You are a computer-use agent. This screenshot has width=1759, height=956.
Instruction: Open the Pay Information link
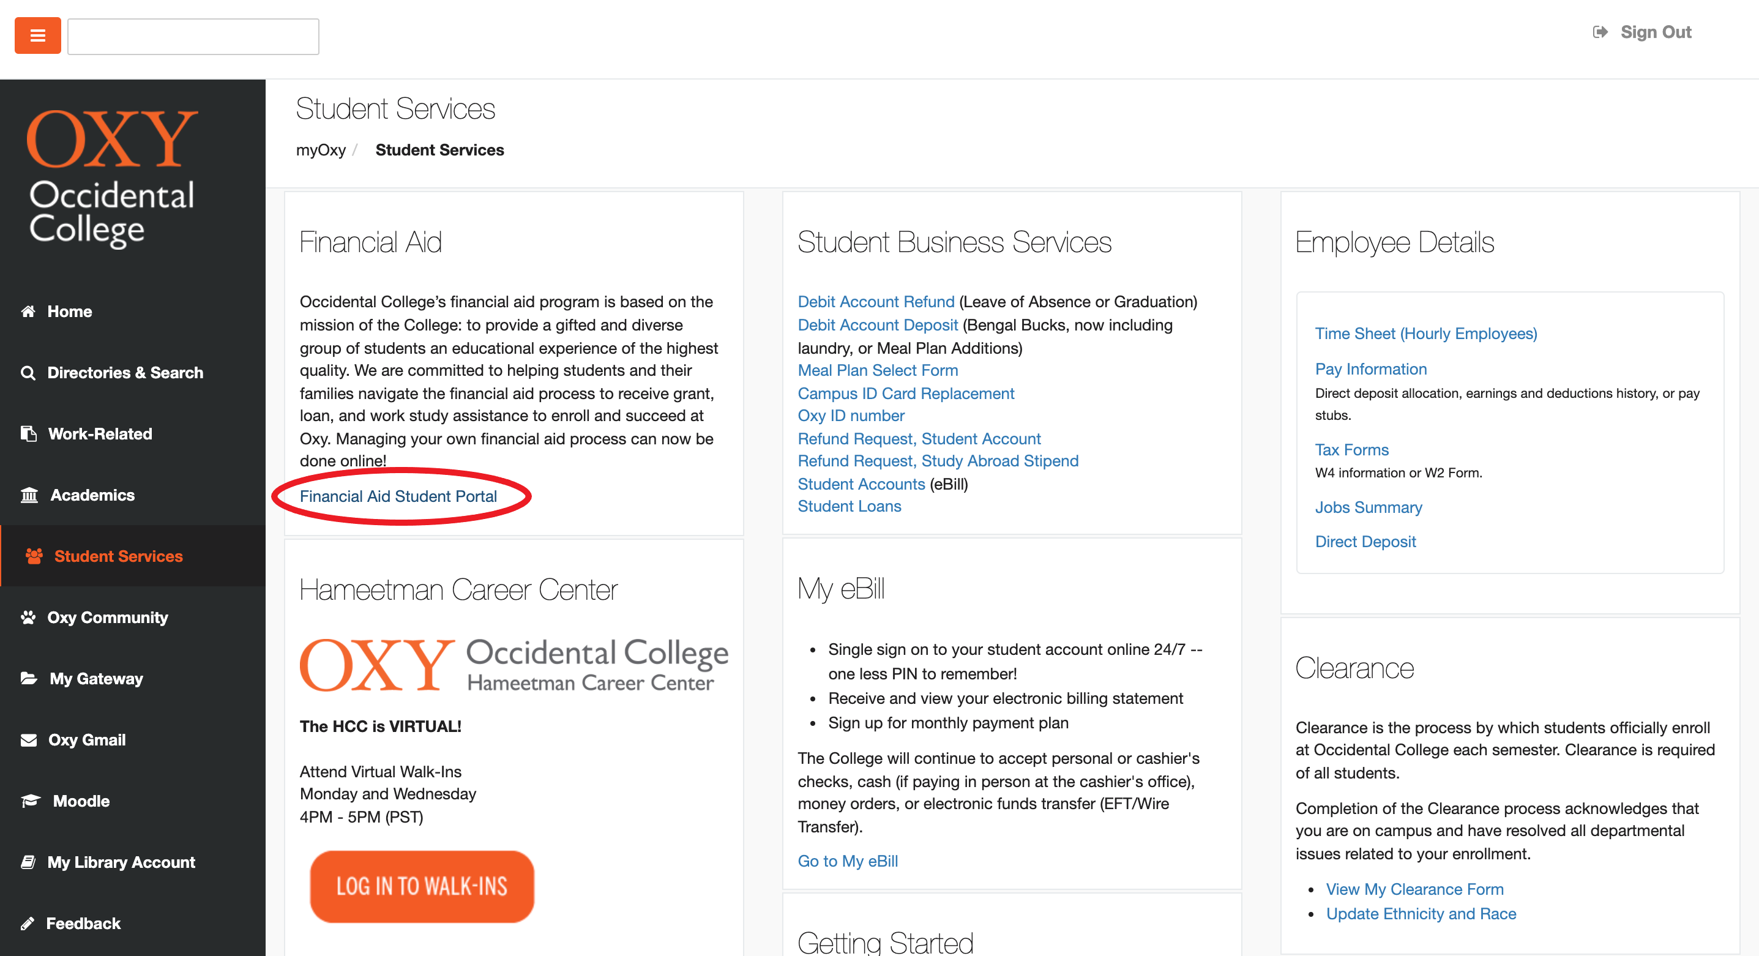point(1370,370)
